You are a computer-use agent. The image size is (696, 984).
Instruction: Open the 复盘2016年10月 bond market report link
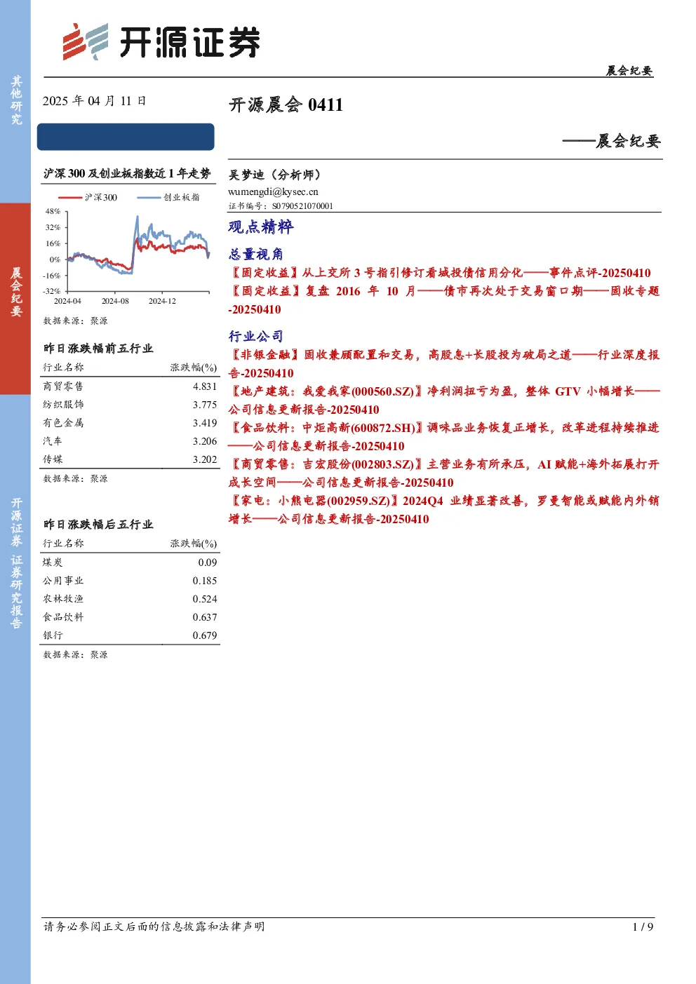[x=444, y=300]
